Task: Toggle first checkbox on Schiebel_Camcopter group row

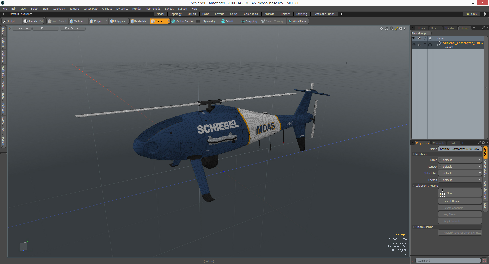Action: pos(425,45)
